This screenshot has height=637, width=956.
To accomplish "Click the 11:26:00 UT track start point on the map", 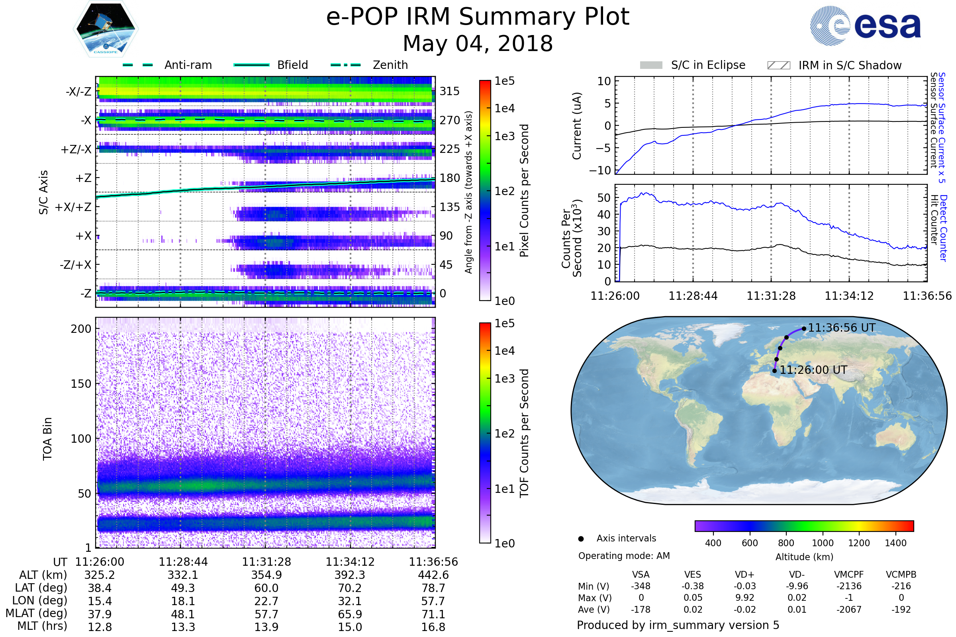I will [774, 371].
